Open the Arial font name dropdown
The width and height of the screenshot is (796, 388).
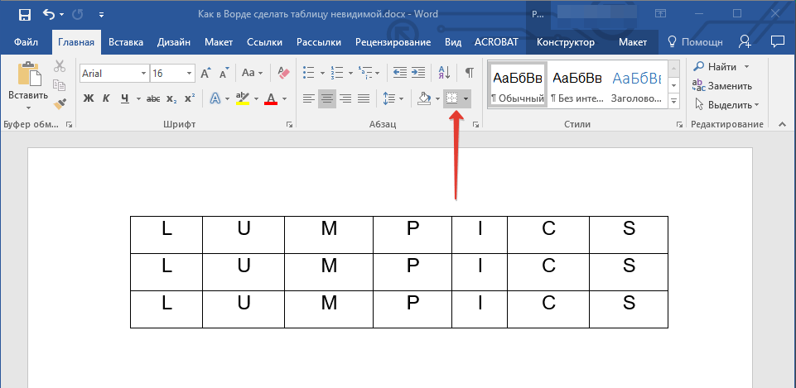click(x=143, y=74)
